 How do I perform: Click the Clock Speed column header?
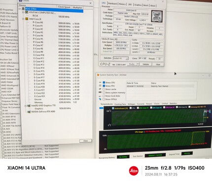pos(64,7)
